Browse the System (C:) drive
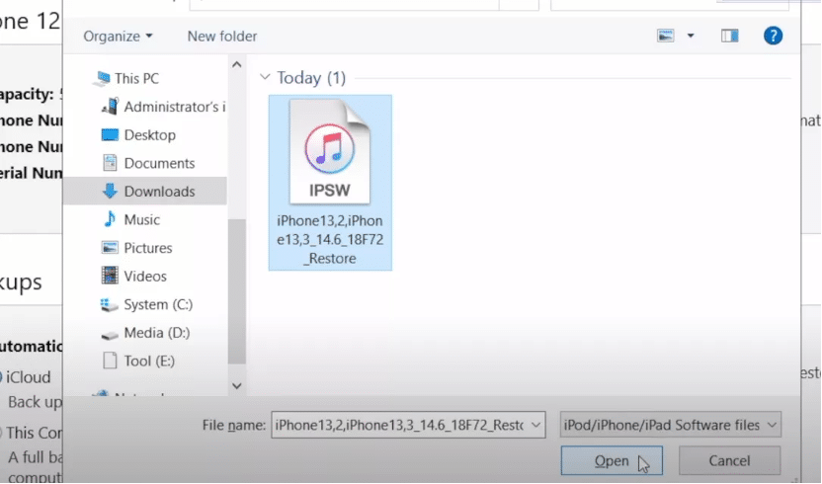This screenshot has height=484, width=822. click(158, 304)
